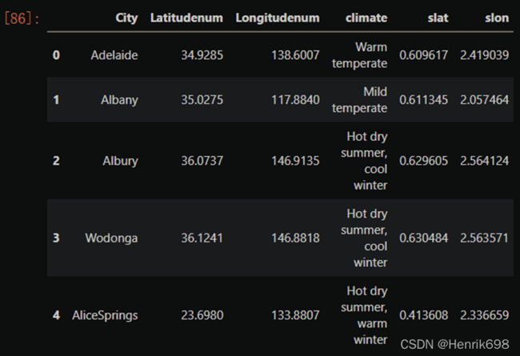Click the City column header

pyautogui.click(x=126, y=18)
